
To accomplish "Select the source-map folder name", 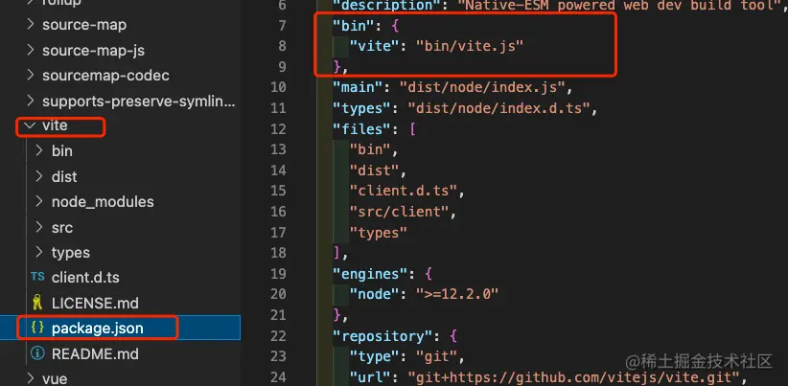I will point(84,25).
